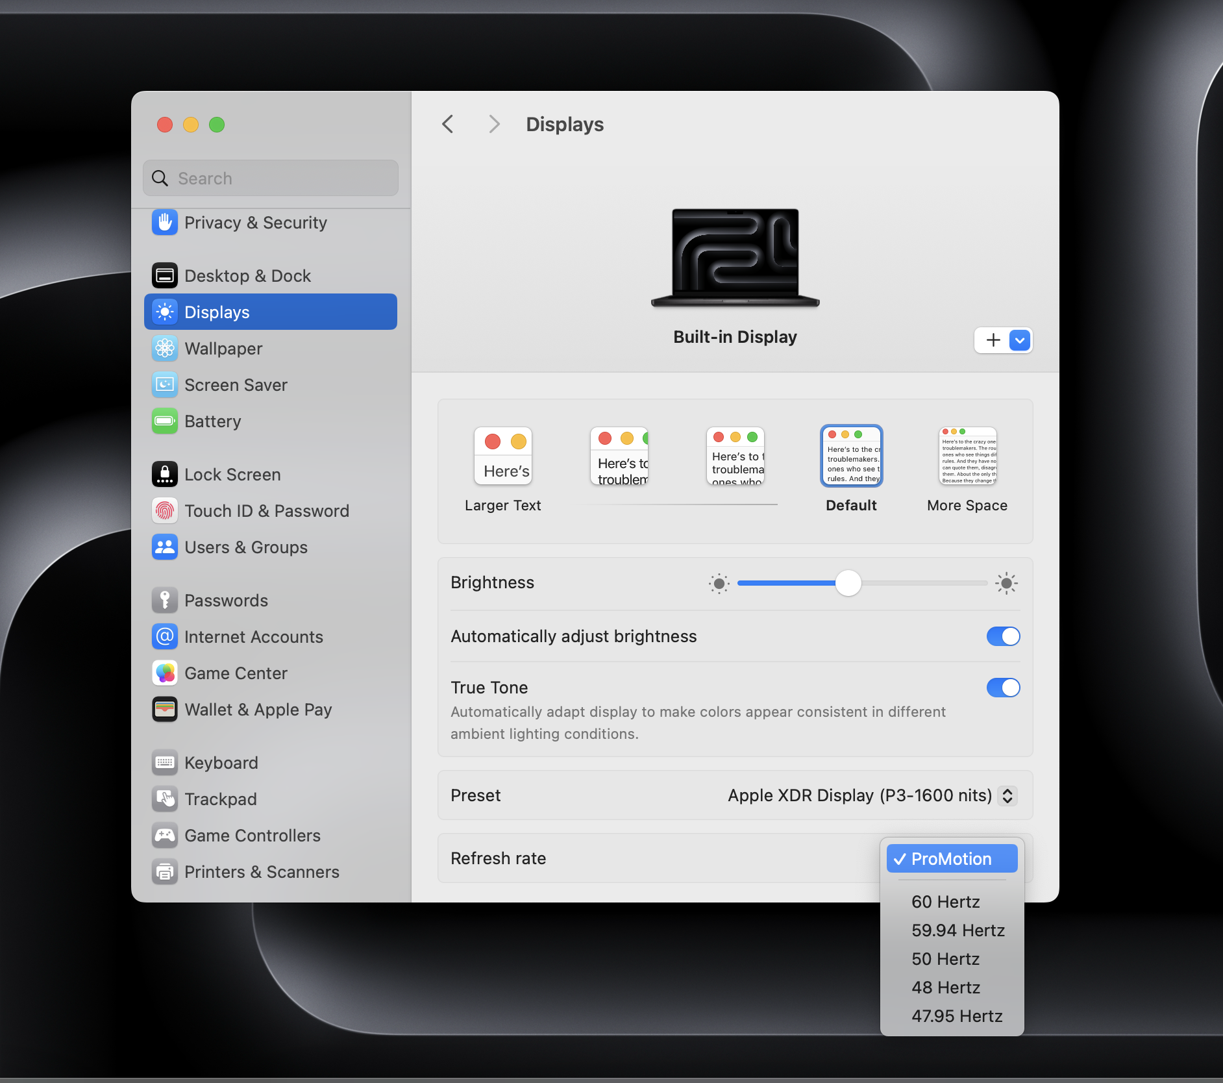Click the Desktop & Dock icon
This screenshot has width=1223, height=1083.
point(165,276)
